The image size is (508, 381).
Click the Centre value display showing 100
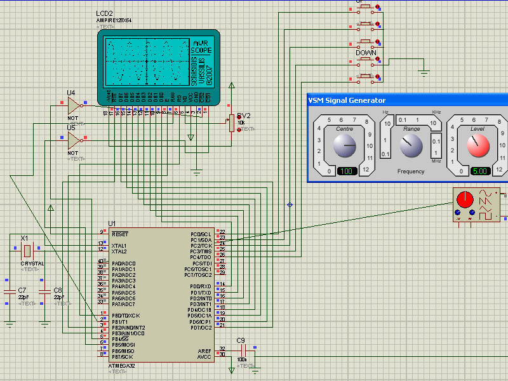click(347, 171)
